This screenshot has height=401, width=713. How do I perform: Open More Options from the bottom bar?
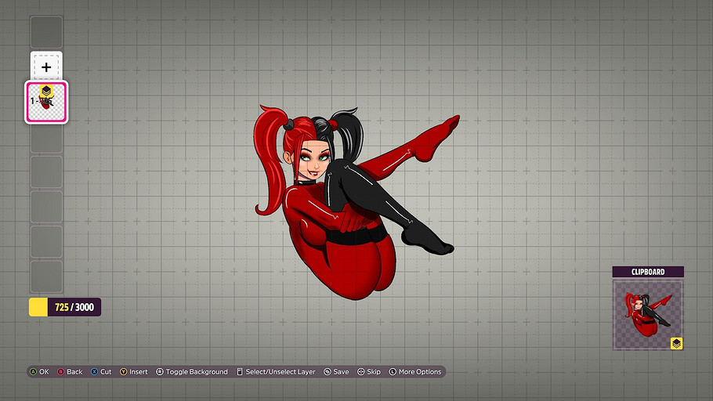414,372
